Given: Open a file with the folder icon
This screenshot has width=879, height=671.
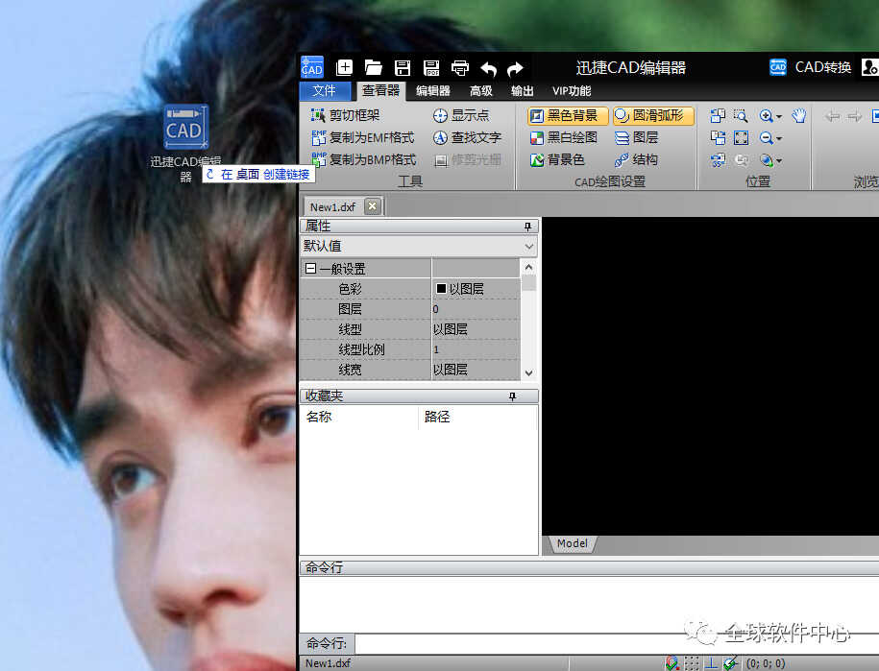Looking at the screenshot, I should [374, 68].
